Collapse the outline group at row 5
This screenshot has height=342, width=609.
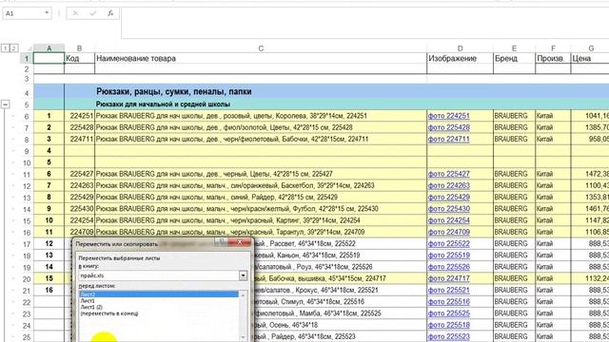click(x=5, y=104)
